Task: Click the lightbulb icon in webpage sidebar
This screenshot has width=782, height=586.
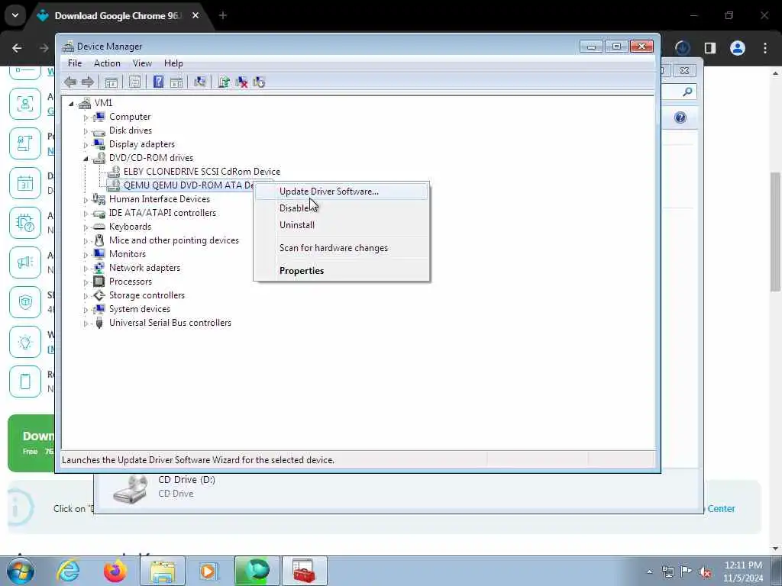Action: [25, 342]
